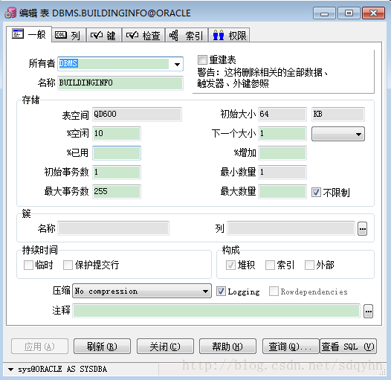
Task: Open the 注释 ellipsis editor button
Action: [x=368, y=312]
